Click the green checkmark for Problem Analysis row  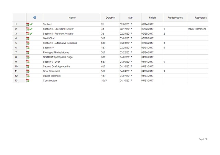[31, 34]
